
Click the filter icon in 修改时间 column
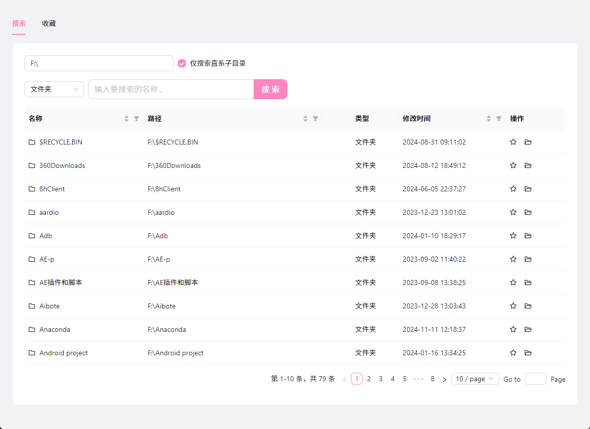pyautogui.click(x=499, y=119)
